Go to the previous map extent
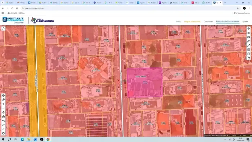Image resolution: width=252 pixels, height=142 pixels. [3, 121]
